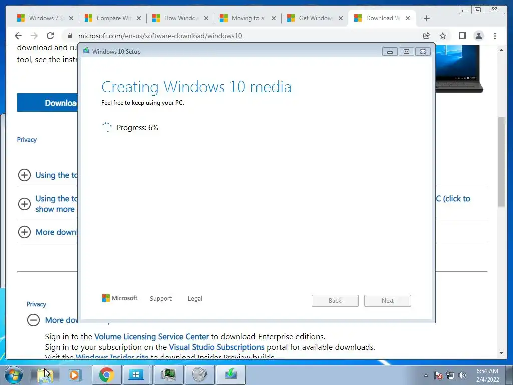Bookmark this page with star icon
The image size is (513, 385).
click(443, 36)
